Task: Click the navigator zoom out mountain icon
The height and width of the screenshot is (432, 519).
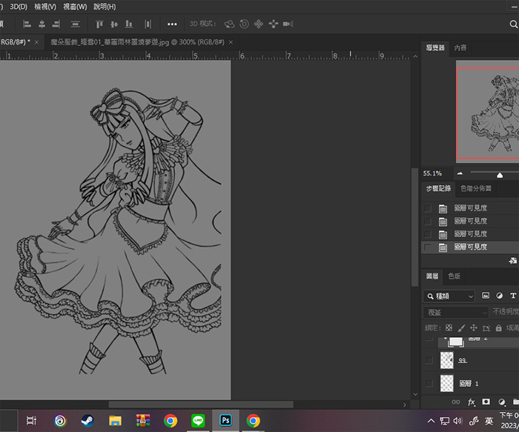Action: point(460,173)
